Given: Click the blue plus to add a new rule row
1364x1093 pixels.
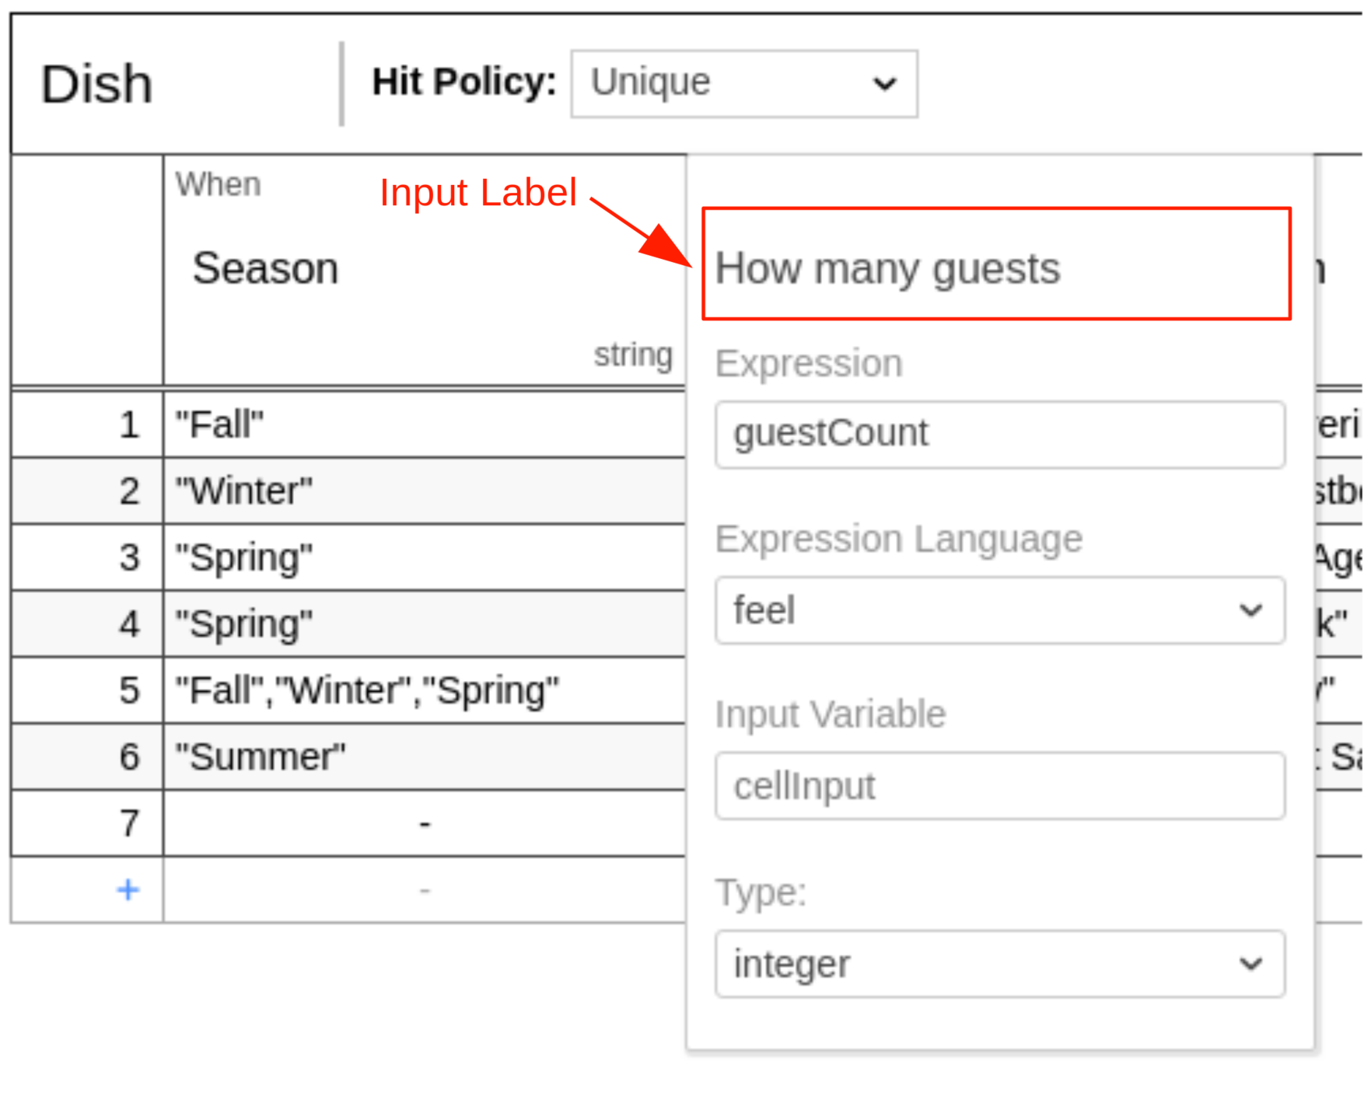Looking at the screenshot, I should (x=127, y=889).
